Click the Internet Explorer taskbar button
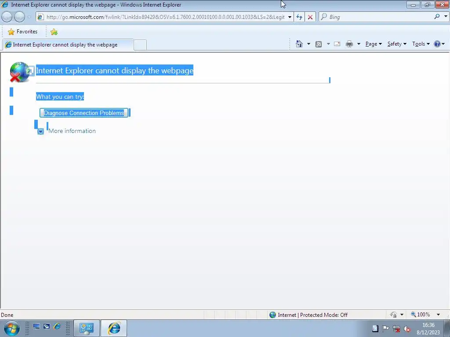 click(114, 328)
